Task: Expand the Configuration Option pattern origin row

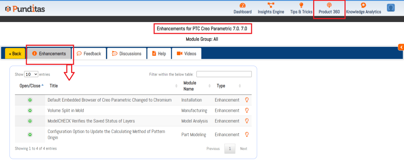Action: tap(30, 135)
